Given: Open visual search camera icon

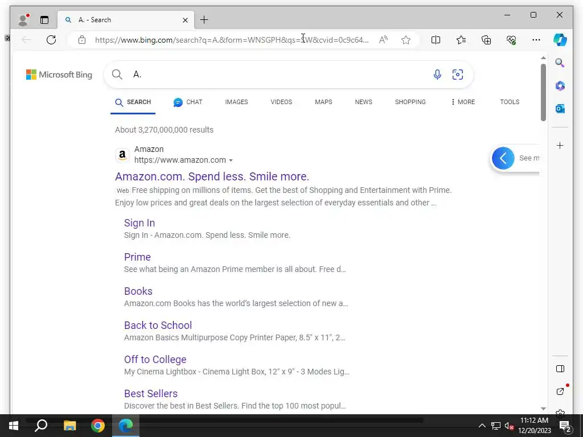Looking at the screenshot, I should tap(458, 75).
